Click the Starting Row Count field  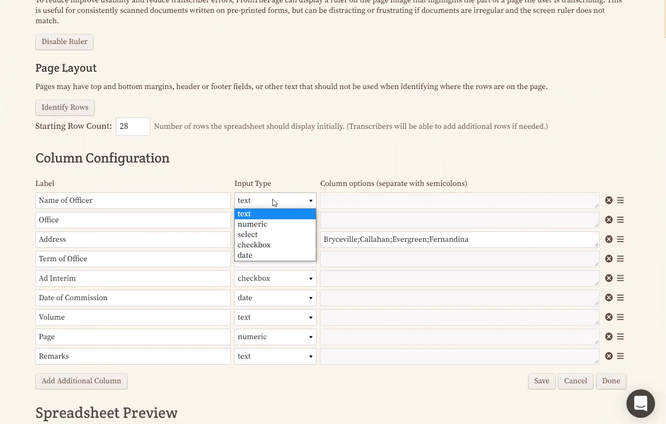133,127
